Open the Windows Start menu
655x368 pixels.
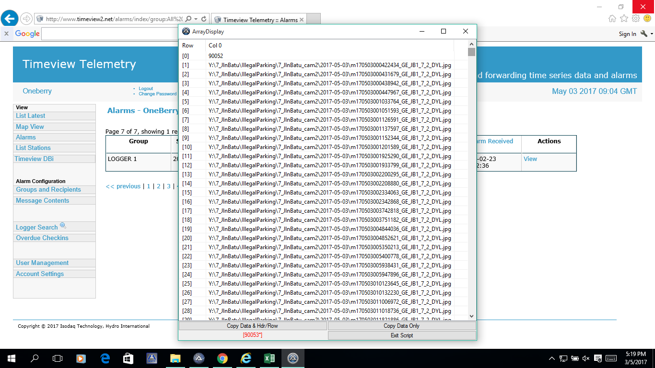pos(12,358)
